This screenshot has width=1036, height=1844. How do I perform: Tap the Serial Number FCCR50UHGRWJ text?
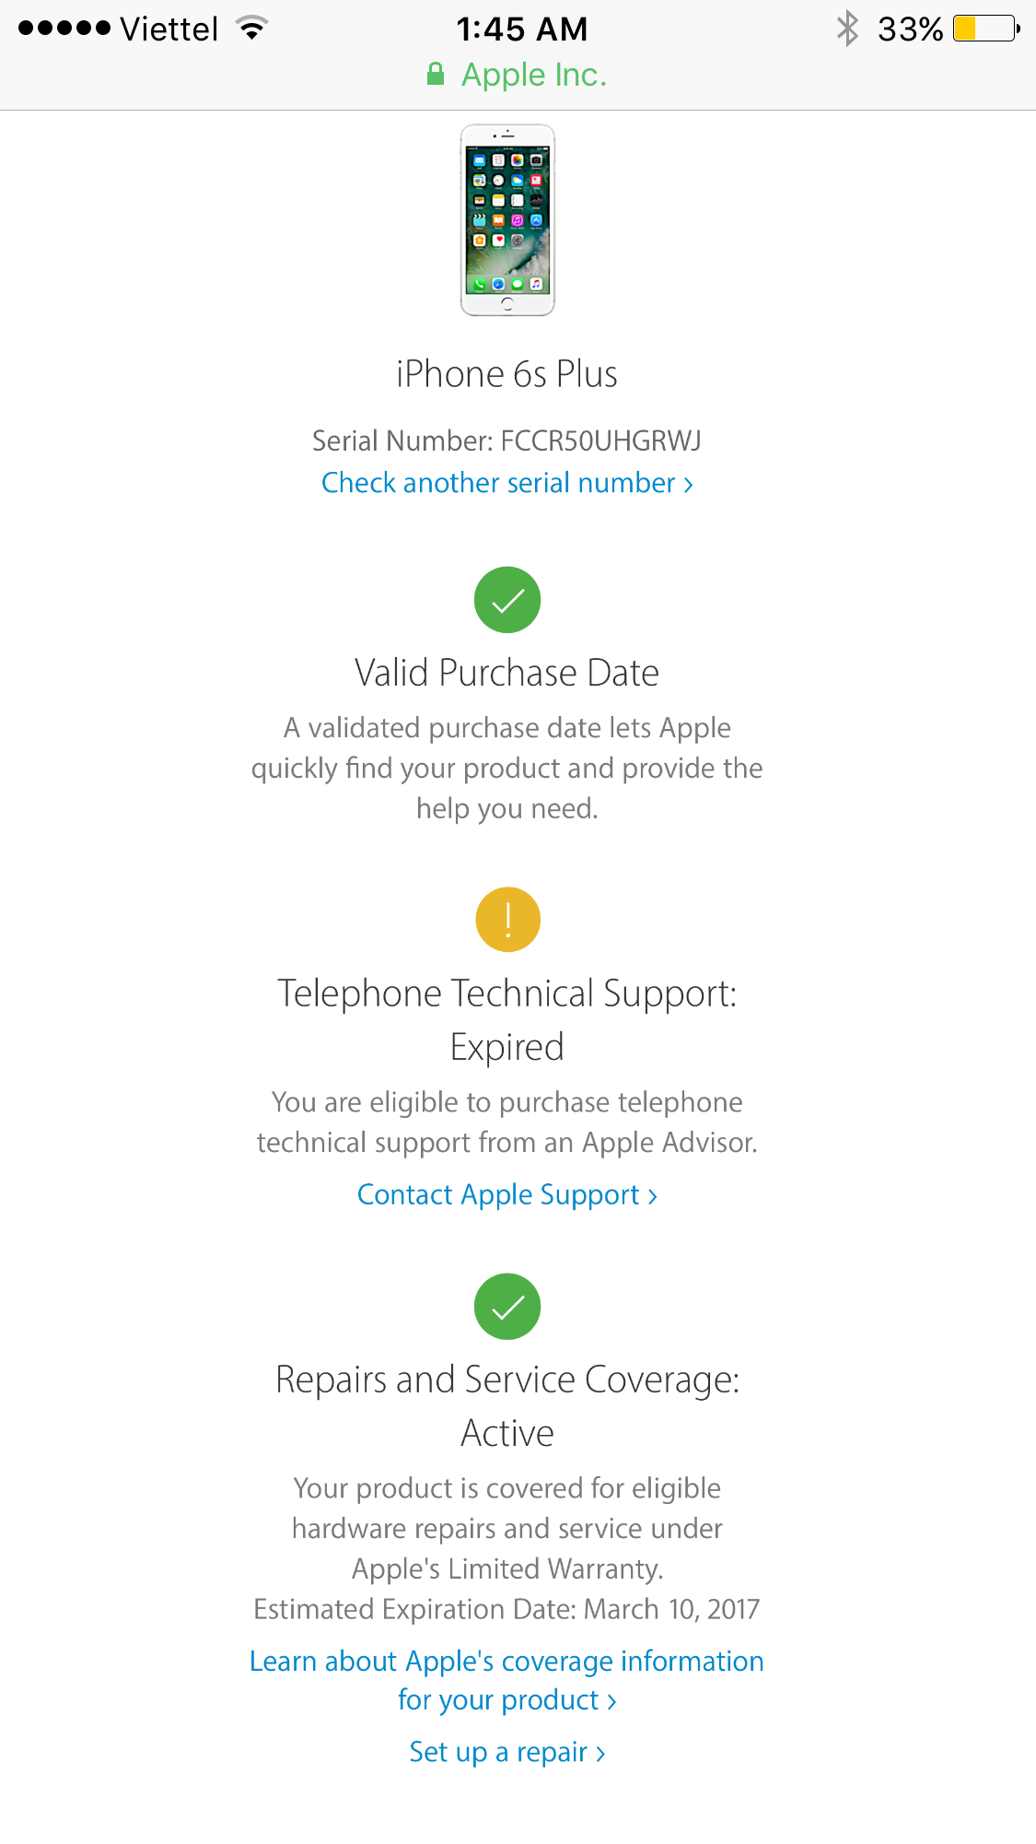pyautogui.click(x=507, y=440)
